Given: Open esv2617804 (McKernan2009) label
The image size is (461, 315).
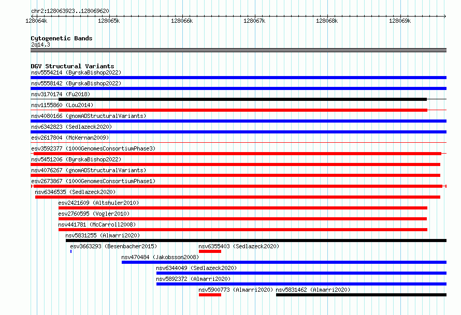Looking at the screenshot, I should [70, 138].
